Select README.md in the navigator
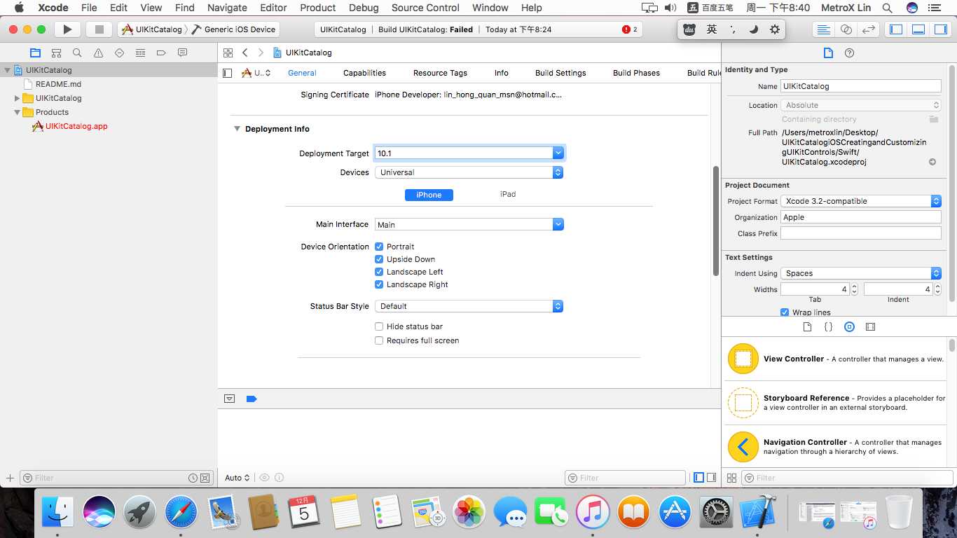The image size is (957, 538). point(59,84)
